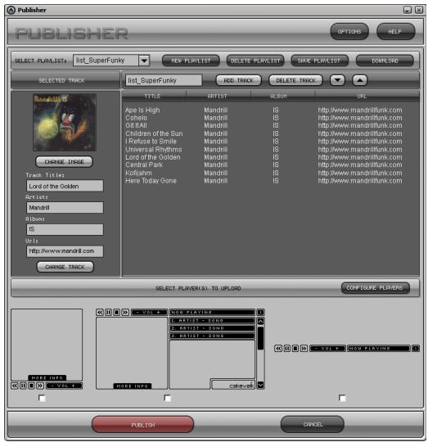Adjust the volume control on middle player

point(149,313)
